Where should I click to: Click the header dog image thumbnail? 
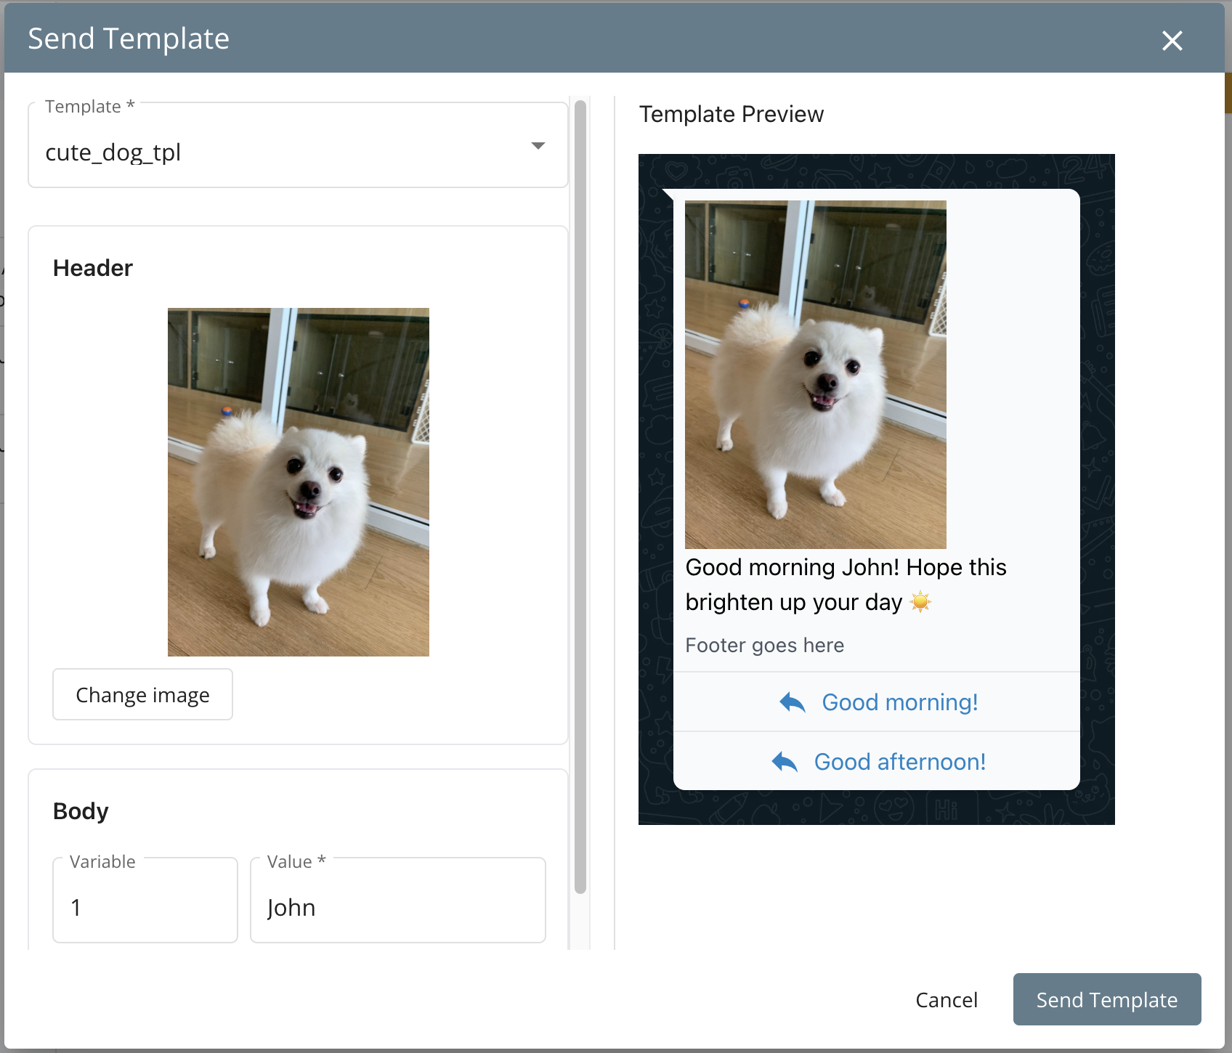298,482
